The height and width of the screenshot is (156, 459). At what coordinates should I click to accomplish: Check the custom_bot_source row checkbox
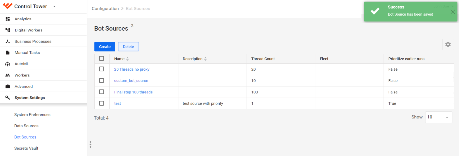click(102, 80)
